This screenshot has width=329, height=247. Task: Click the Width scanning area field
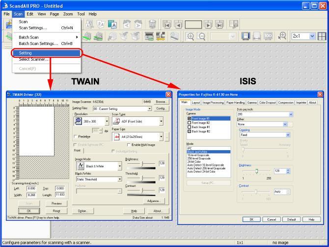click(x=31, y=195)
